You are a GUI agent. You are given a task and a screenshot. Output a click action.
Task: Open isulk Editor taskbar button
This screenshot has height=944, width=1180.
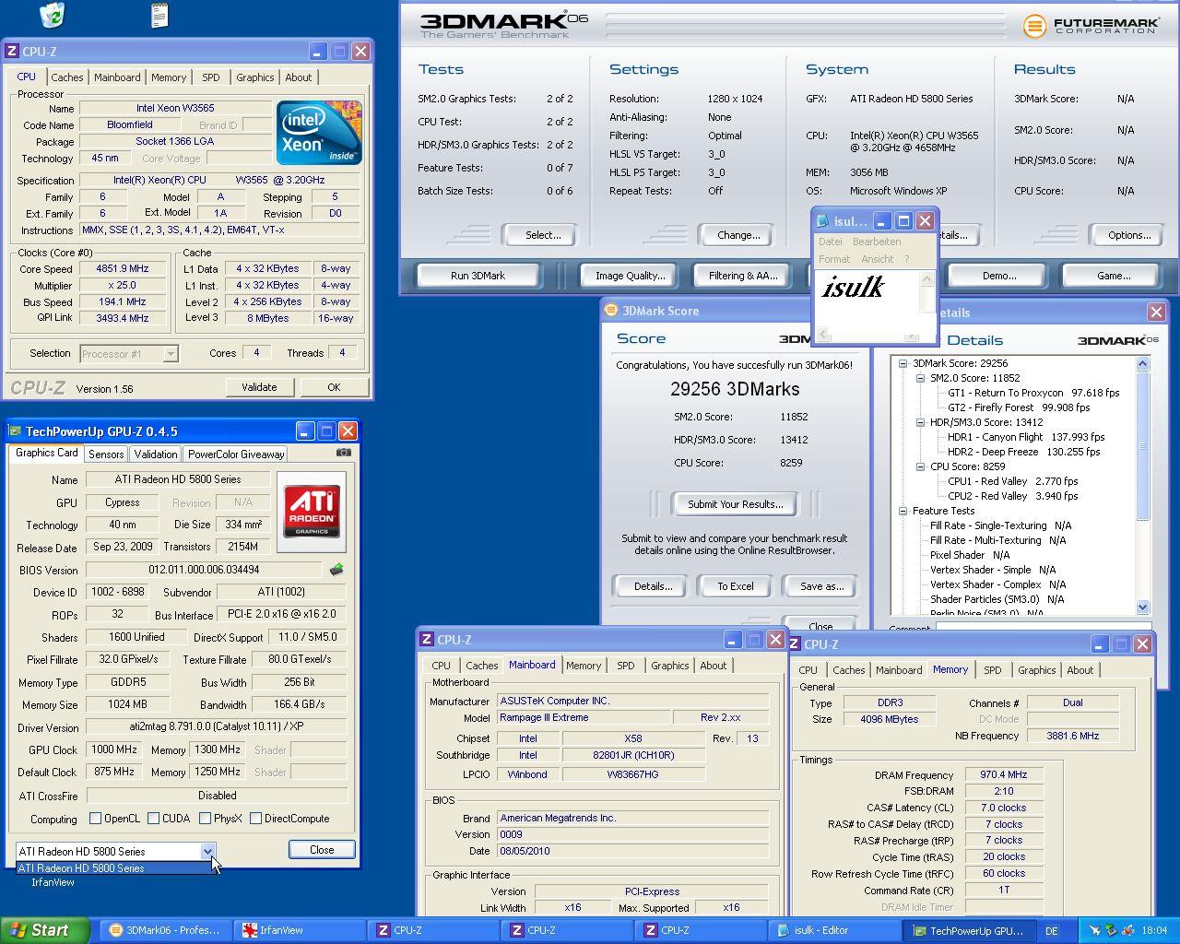(832, 930)
